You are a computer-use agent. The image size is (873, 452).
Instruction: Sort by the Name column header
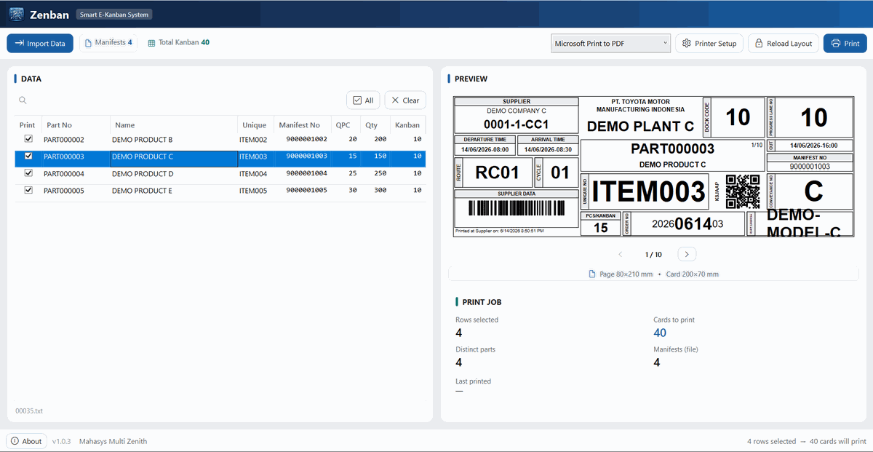pos(174,125)
